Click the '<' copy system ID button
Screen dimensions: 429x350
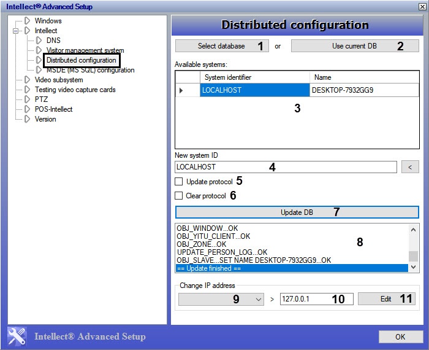click(x=410, y=167)
